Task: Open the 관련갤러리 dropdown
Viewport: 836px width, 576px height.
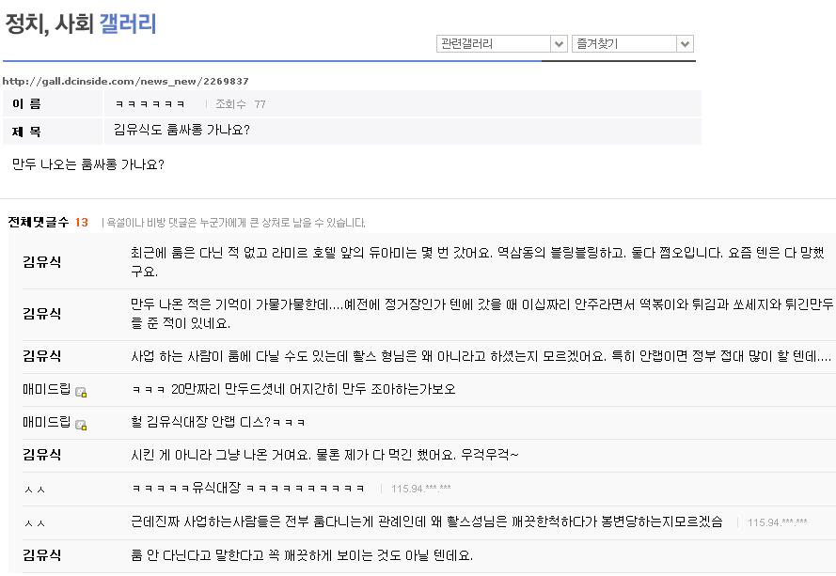Action: 501,43
